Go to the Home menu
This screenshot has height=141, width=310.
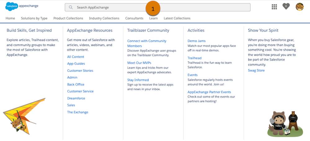click(x=10, y=18)
